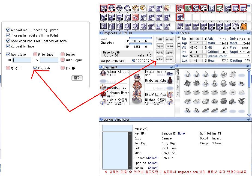Image resolution: width=252 pixels, height=176 pixels.
Task: Collapse the inventory items panel
Action: 177,66
